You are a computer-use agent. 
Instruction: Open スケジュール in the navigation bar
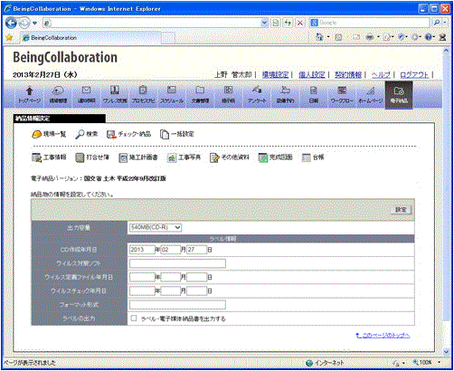tap(172, 95)
